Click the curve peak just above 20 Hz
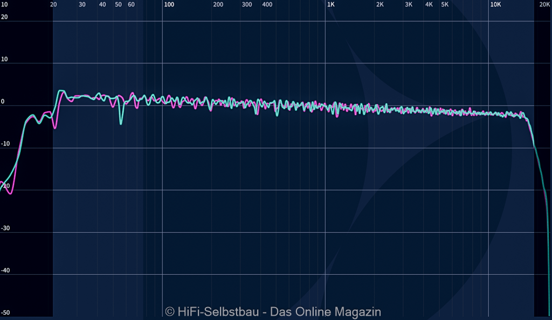552x320 pixels. click(61, 91)
